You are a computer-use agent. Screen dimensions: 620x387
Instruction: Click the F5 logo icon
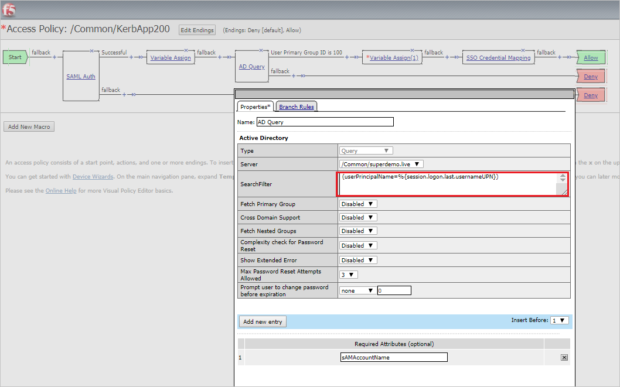click(x=9, y=9)
